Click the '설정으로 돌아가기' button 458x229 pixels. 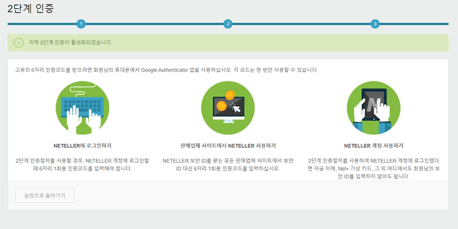click(45, 195)
